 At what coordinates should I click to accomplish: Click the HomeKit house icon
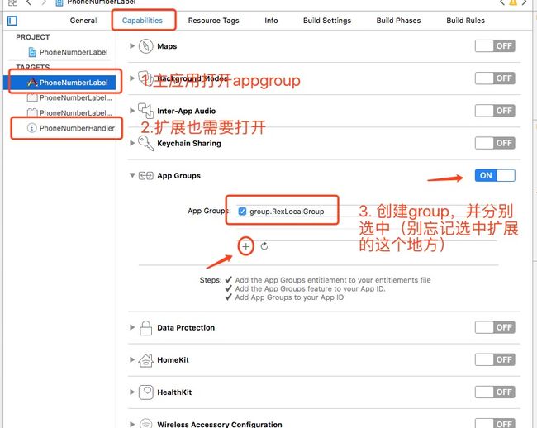coord(146,360)
